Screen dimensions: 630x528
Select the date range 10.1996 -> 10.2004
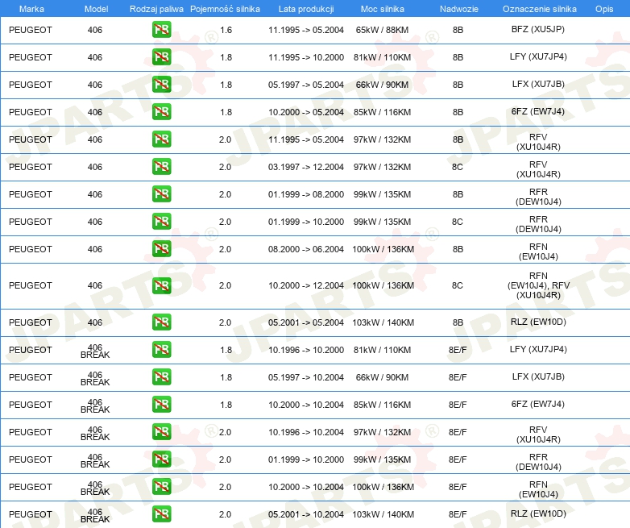click(x=306, y=432)
